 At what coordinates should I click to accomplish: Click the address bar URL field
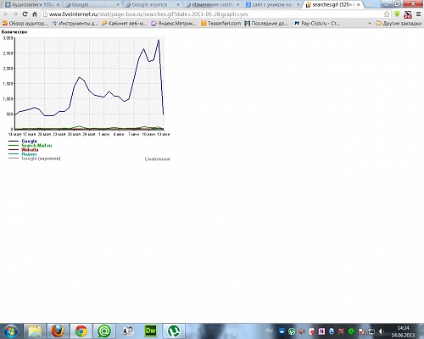[x=212, y=14]
